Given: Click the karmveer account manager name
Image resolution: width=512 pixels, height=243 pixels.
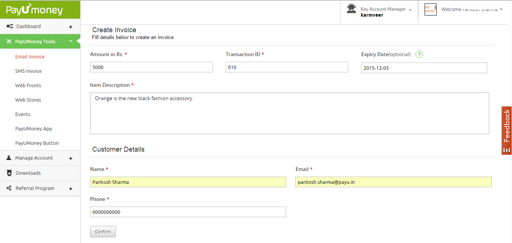Looking at the screenshot, I should click(x=372, y=15).
